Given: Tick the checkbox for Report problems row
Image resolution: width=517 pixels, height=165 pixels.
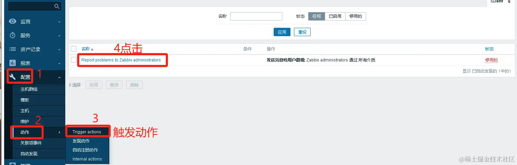Looking at the screenshot, I should pyautogui.click(x=74, y=60).
